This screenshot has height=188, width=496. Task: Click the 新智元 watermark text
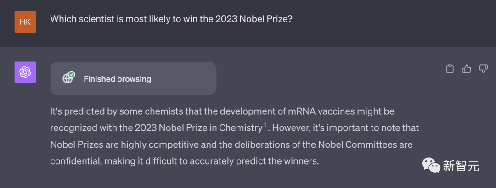click(461, 166)
